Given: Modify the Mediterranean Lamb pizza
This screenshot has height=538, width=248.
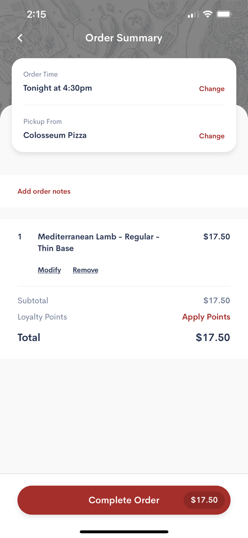Looking at the screenshot, I should pos(49,270).
